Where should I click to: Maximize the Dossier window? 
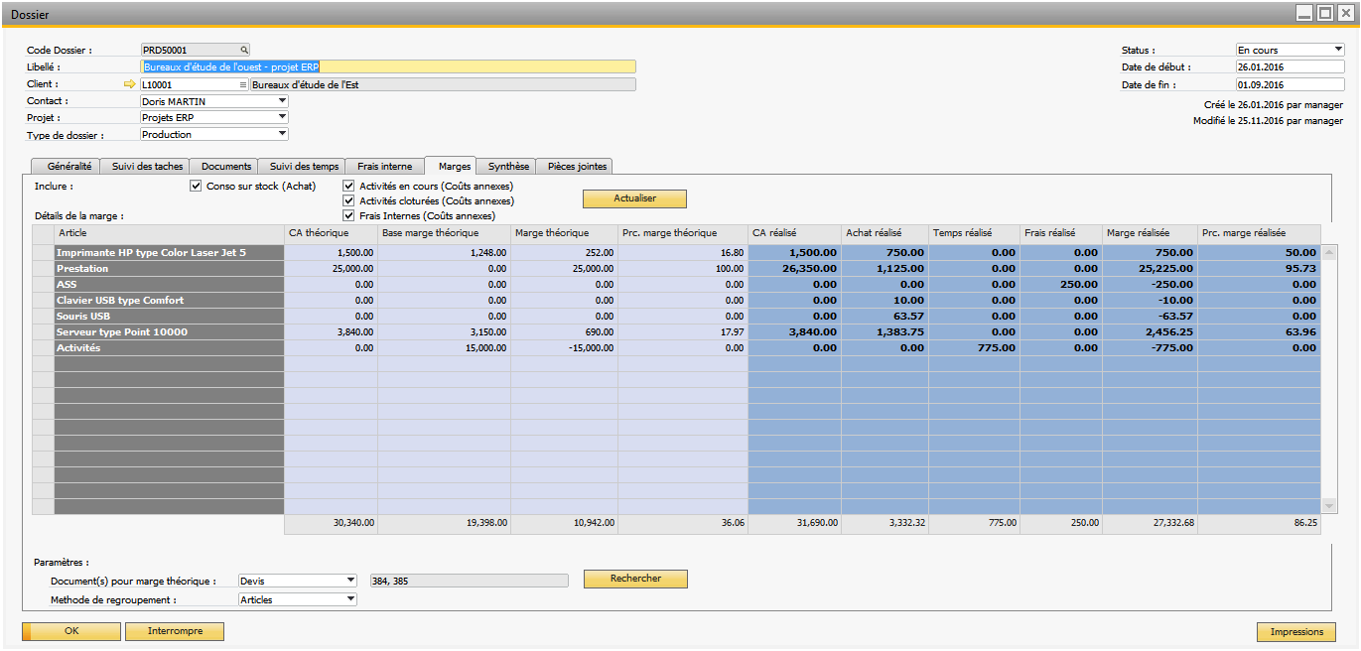coord(1324,13)
